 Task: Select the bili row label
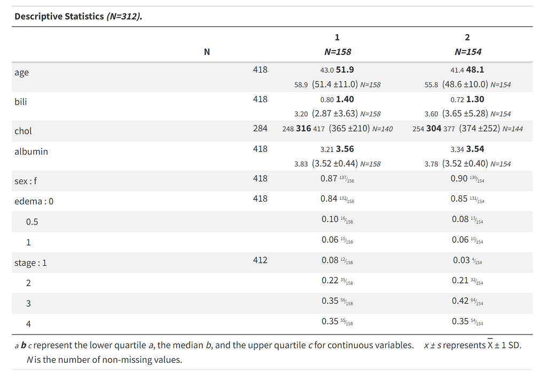[x=21, y=101]
